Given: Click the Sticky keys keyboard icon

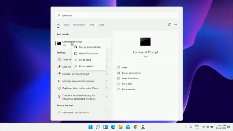Looking at the screenshot, I should point(59,60).
